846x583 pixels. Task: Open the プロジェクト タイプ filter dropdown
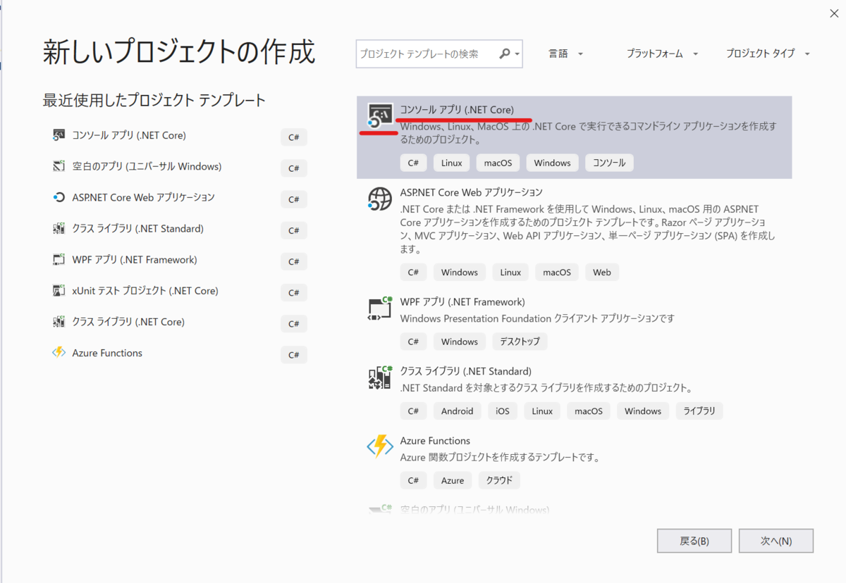pyautogui.click(x=768, y=54)
